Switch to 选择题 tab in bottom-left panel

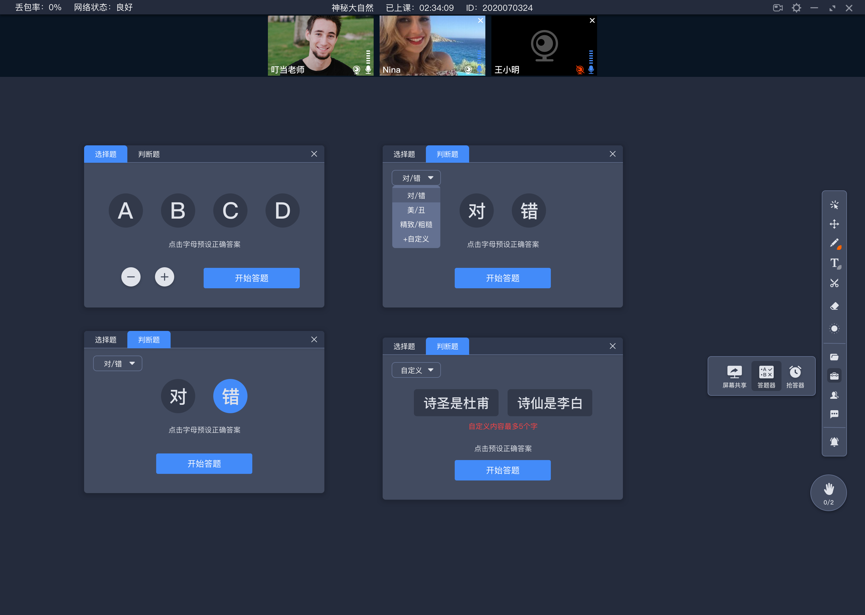(x=106, y=340)
